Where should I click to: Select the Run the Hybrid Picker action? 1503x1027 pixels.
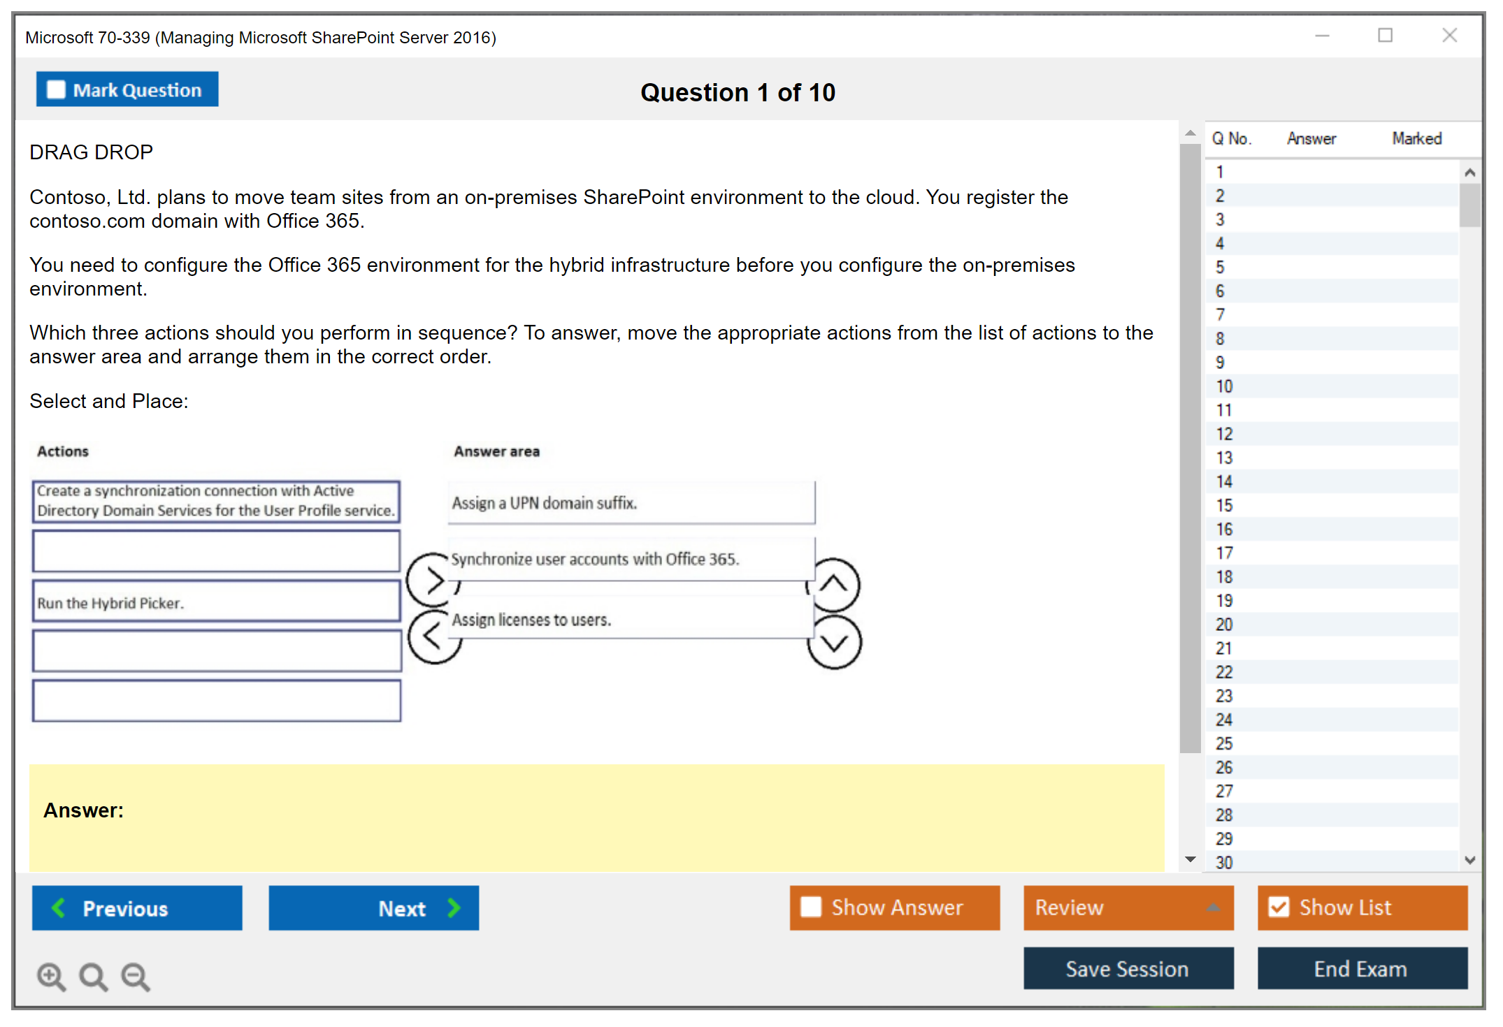(216, 602)
